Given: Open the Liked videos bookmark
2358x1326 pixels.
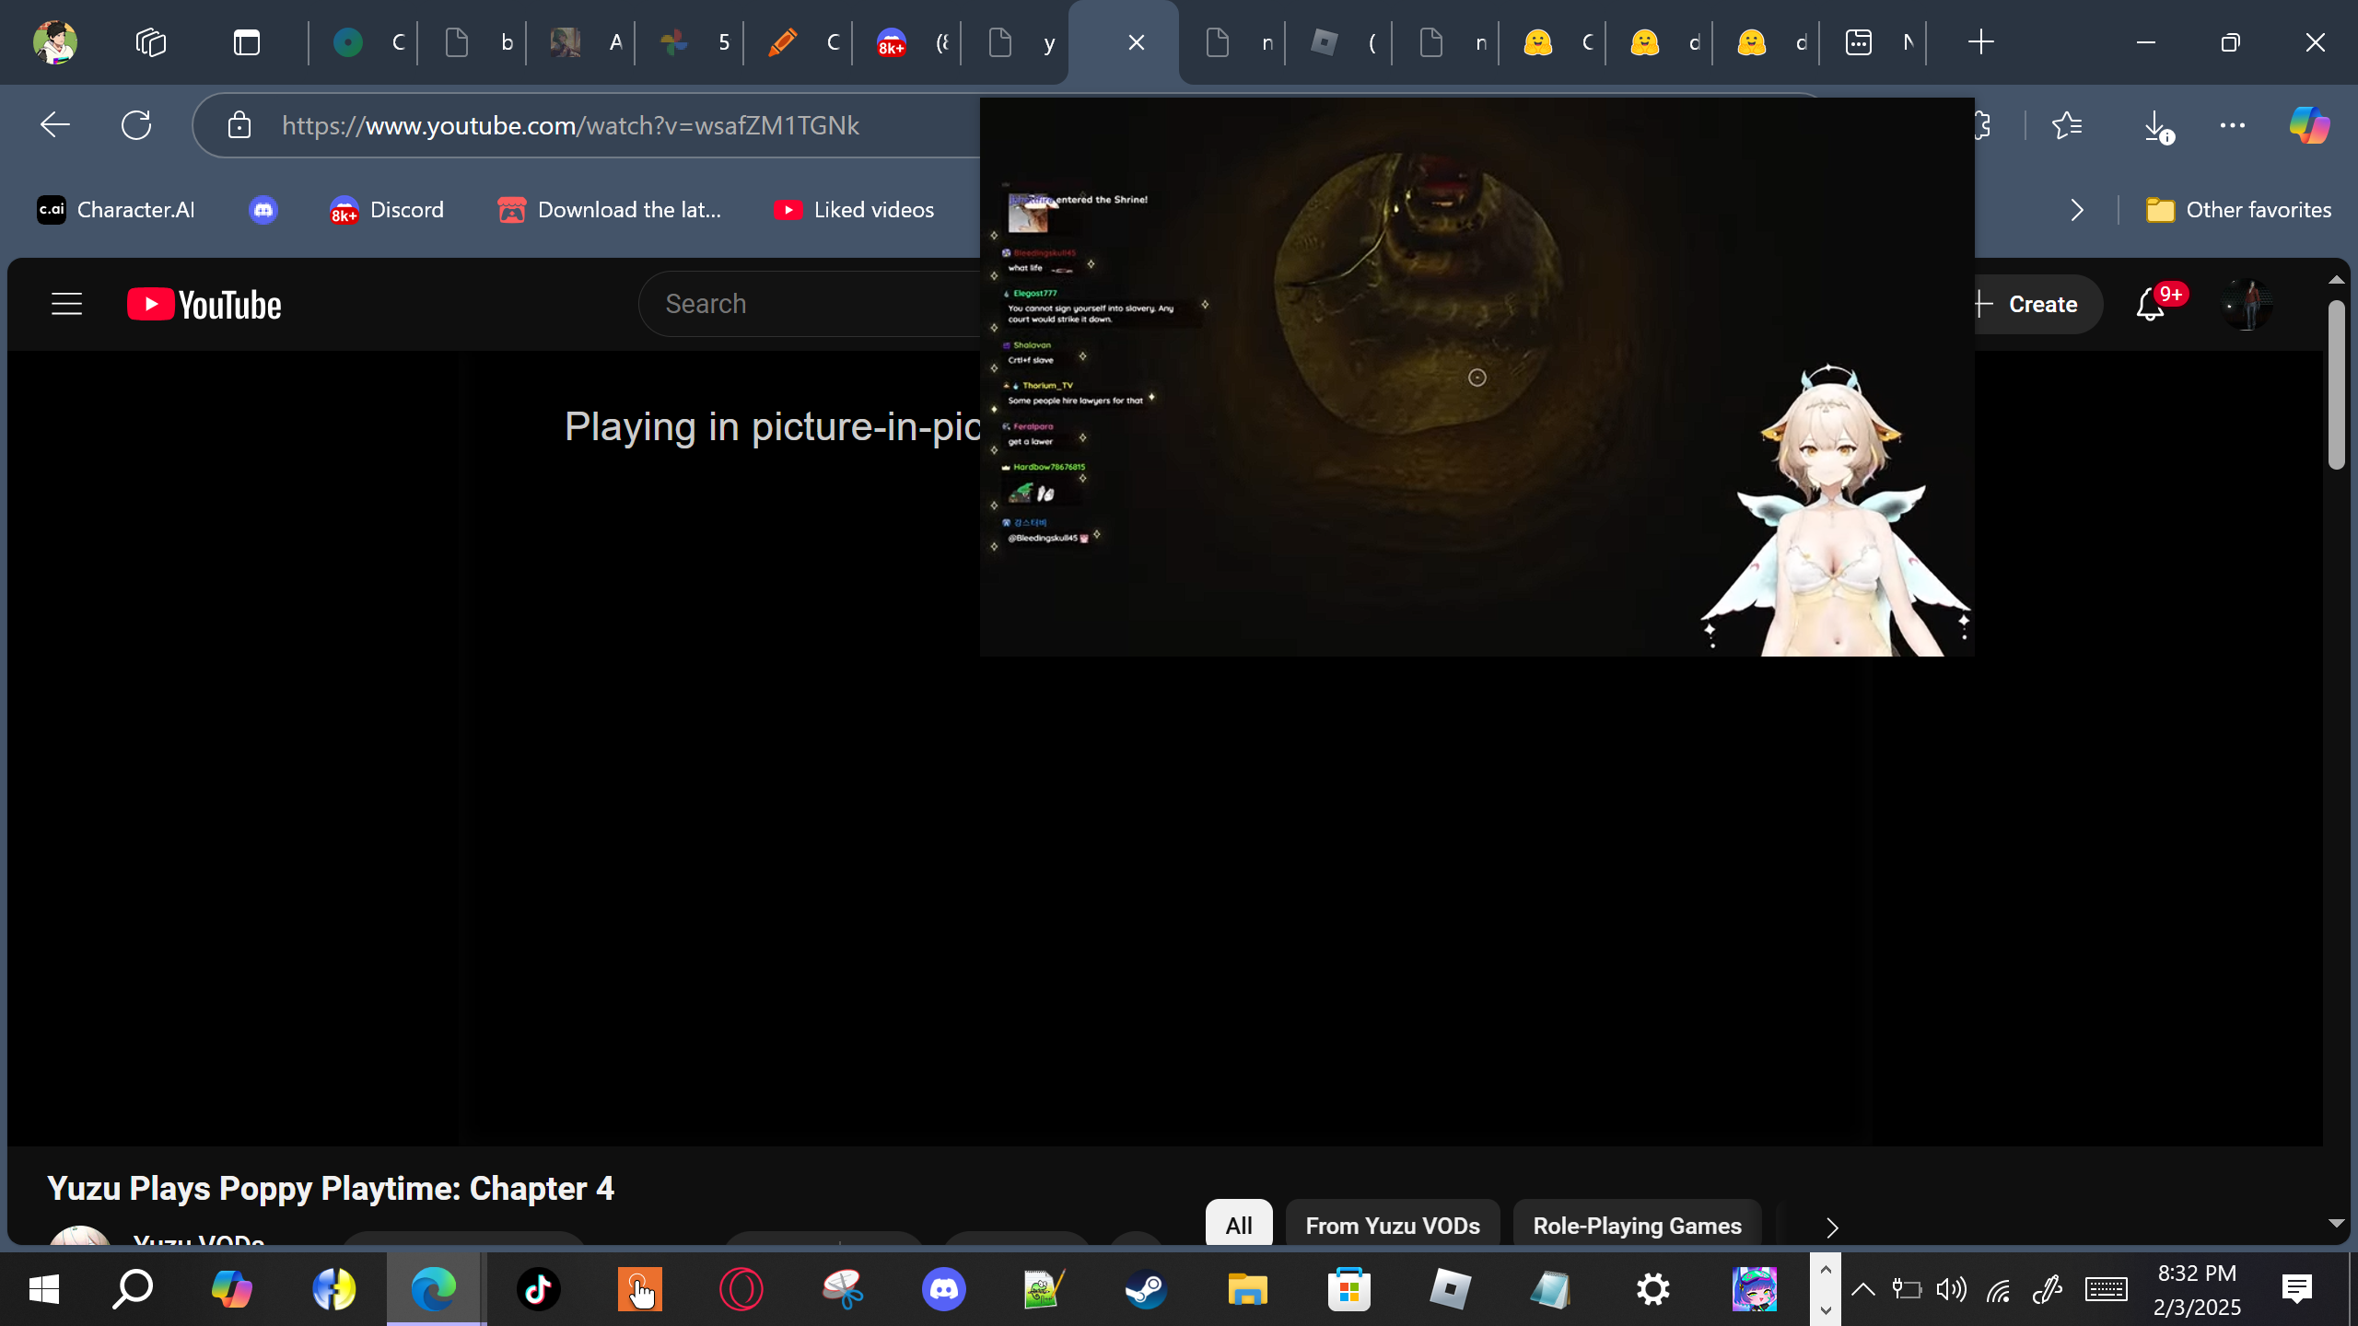Looking at the screenshot, I should tap(854, 210).
